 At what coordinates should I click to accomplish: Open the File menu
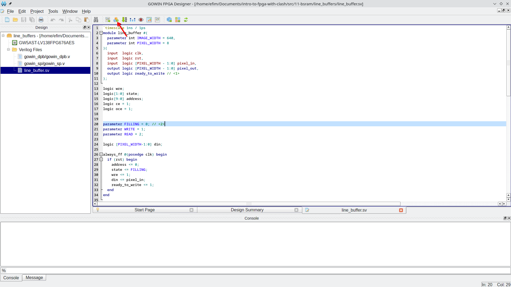[x=10, y=11]
